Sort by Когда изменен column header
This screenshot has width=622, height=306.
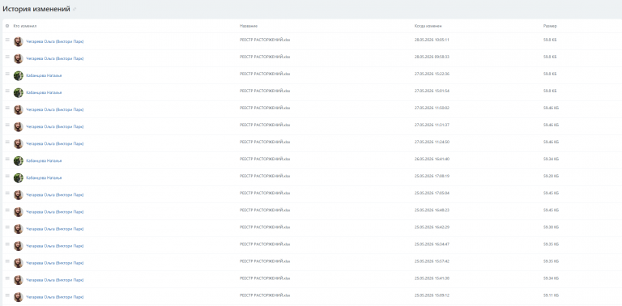coord(428,26)
